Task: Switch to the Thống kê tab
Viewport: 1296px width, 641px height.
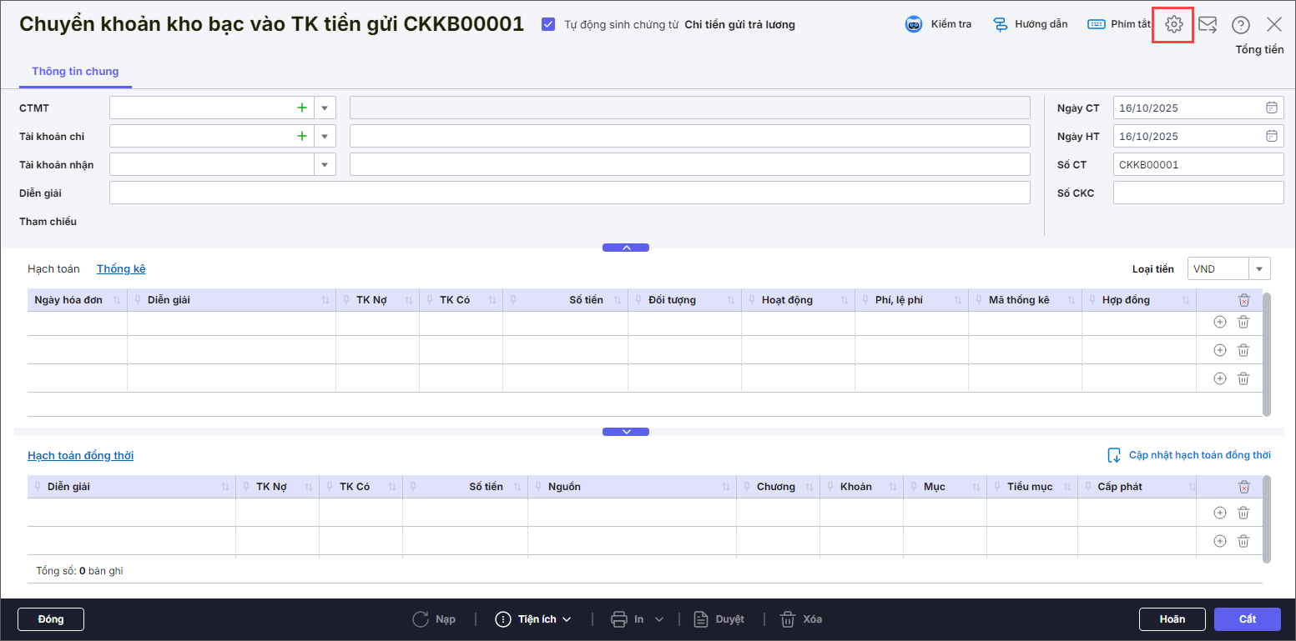Action: coord(121,268)
